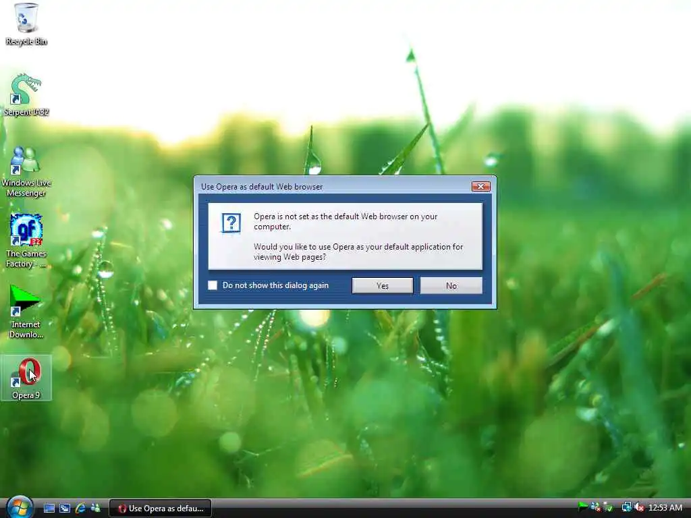This screenshot has height=518, width=691.
Task: Select The Games Factory desktop shortcut
Action: pyautogui.click(x=26, y=241)
